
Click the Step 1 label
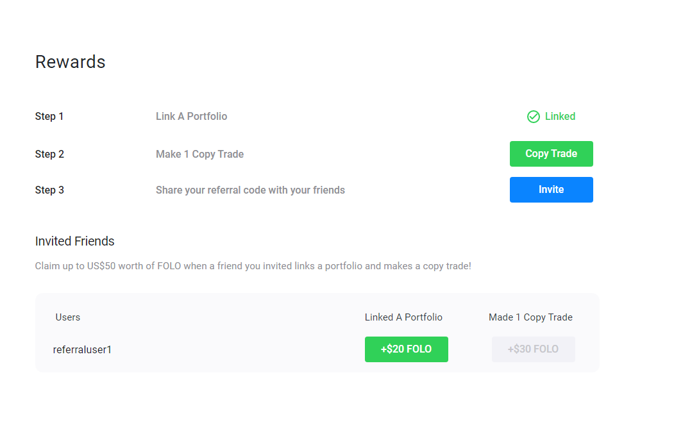49,116
